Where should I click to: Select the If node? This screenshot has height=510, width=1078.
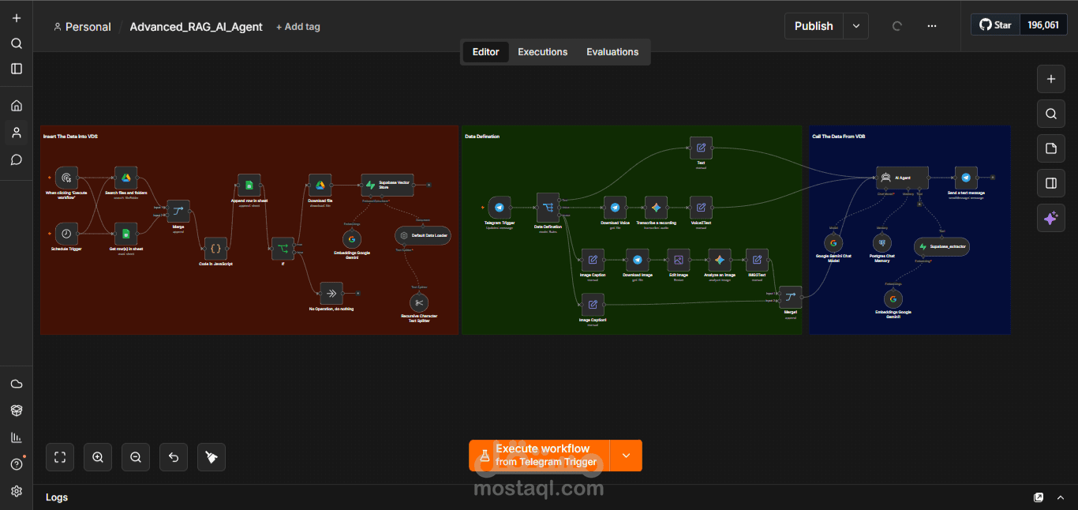[x=283, y=249]
